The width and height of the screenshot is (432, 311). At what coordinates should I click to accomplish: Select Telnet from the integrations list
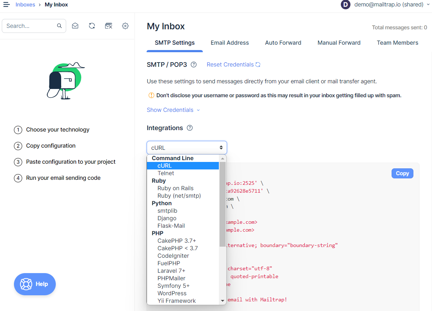point(183,173)
